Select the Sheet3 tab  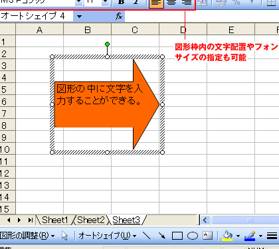[126, 220]
